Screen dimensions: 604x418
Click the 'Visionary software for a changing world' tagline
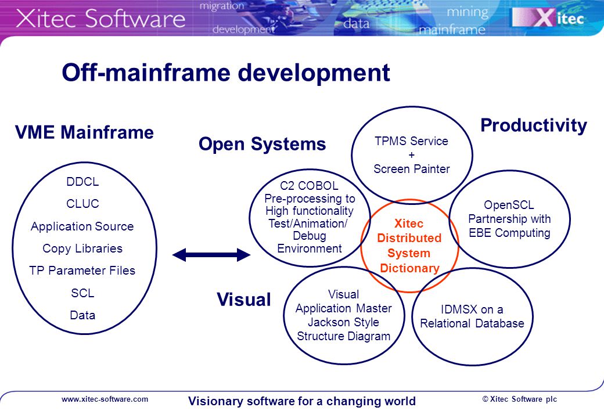tap(302, 401)
